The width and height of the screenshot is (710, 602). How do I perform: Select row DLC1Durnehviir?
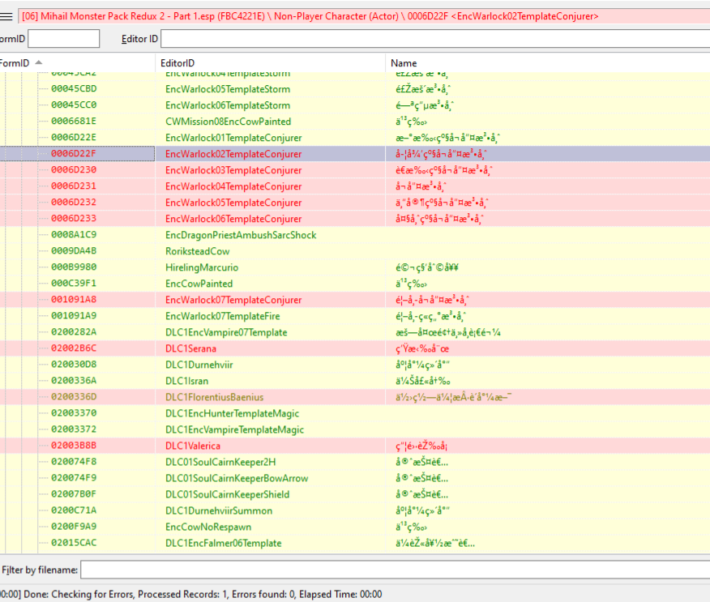tap(355, 365)
